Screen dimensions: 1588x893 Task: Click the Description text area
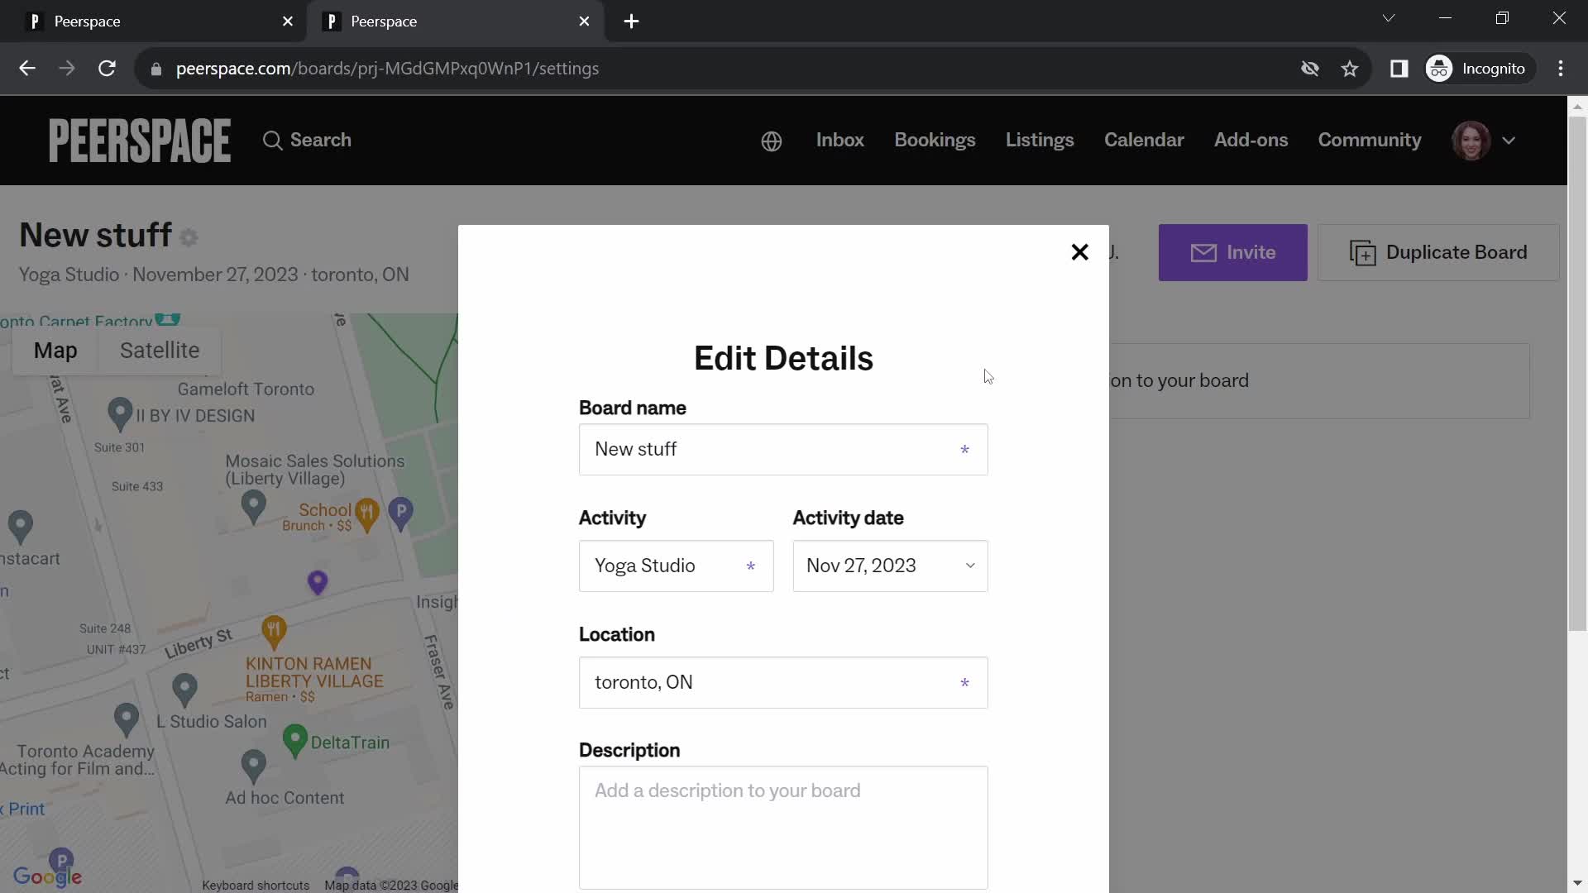(783, 827)
